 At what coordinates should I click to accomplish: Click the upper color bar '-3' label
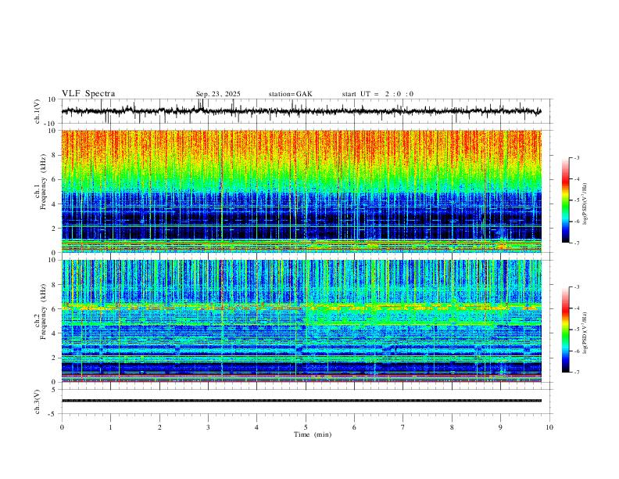pos(577,157)
